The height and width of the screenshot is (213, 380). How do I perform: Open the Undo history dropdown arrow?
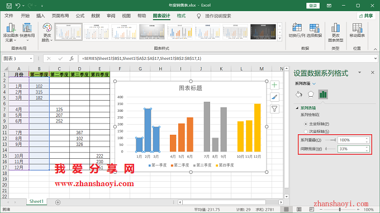[23, 6]
